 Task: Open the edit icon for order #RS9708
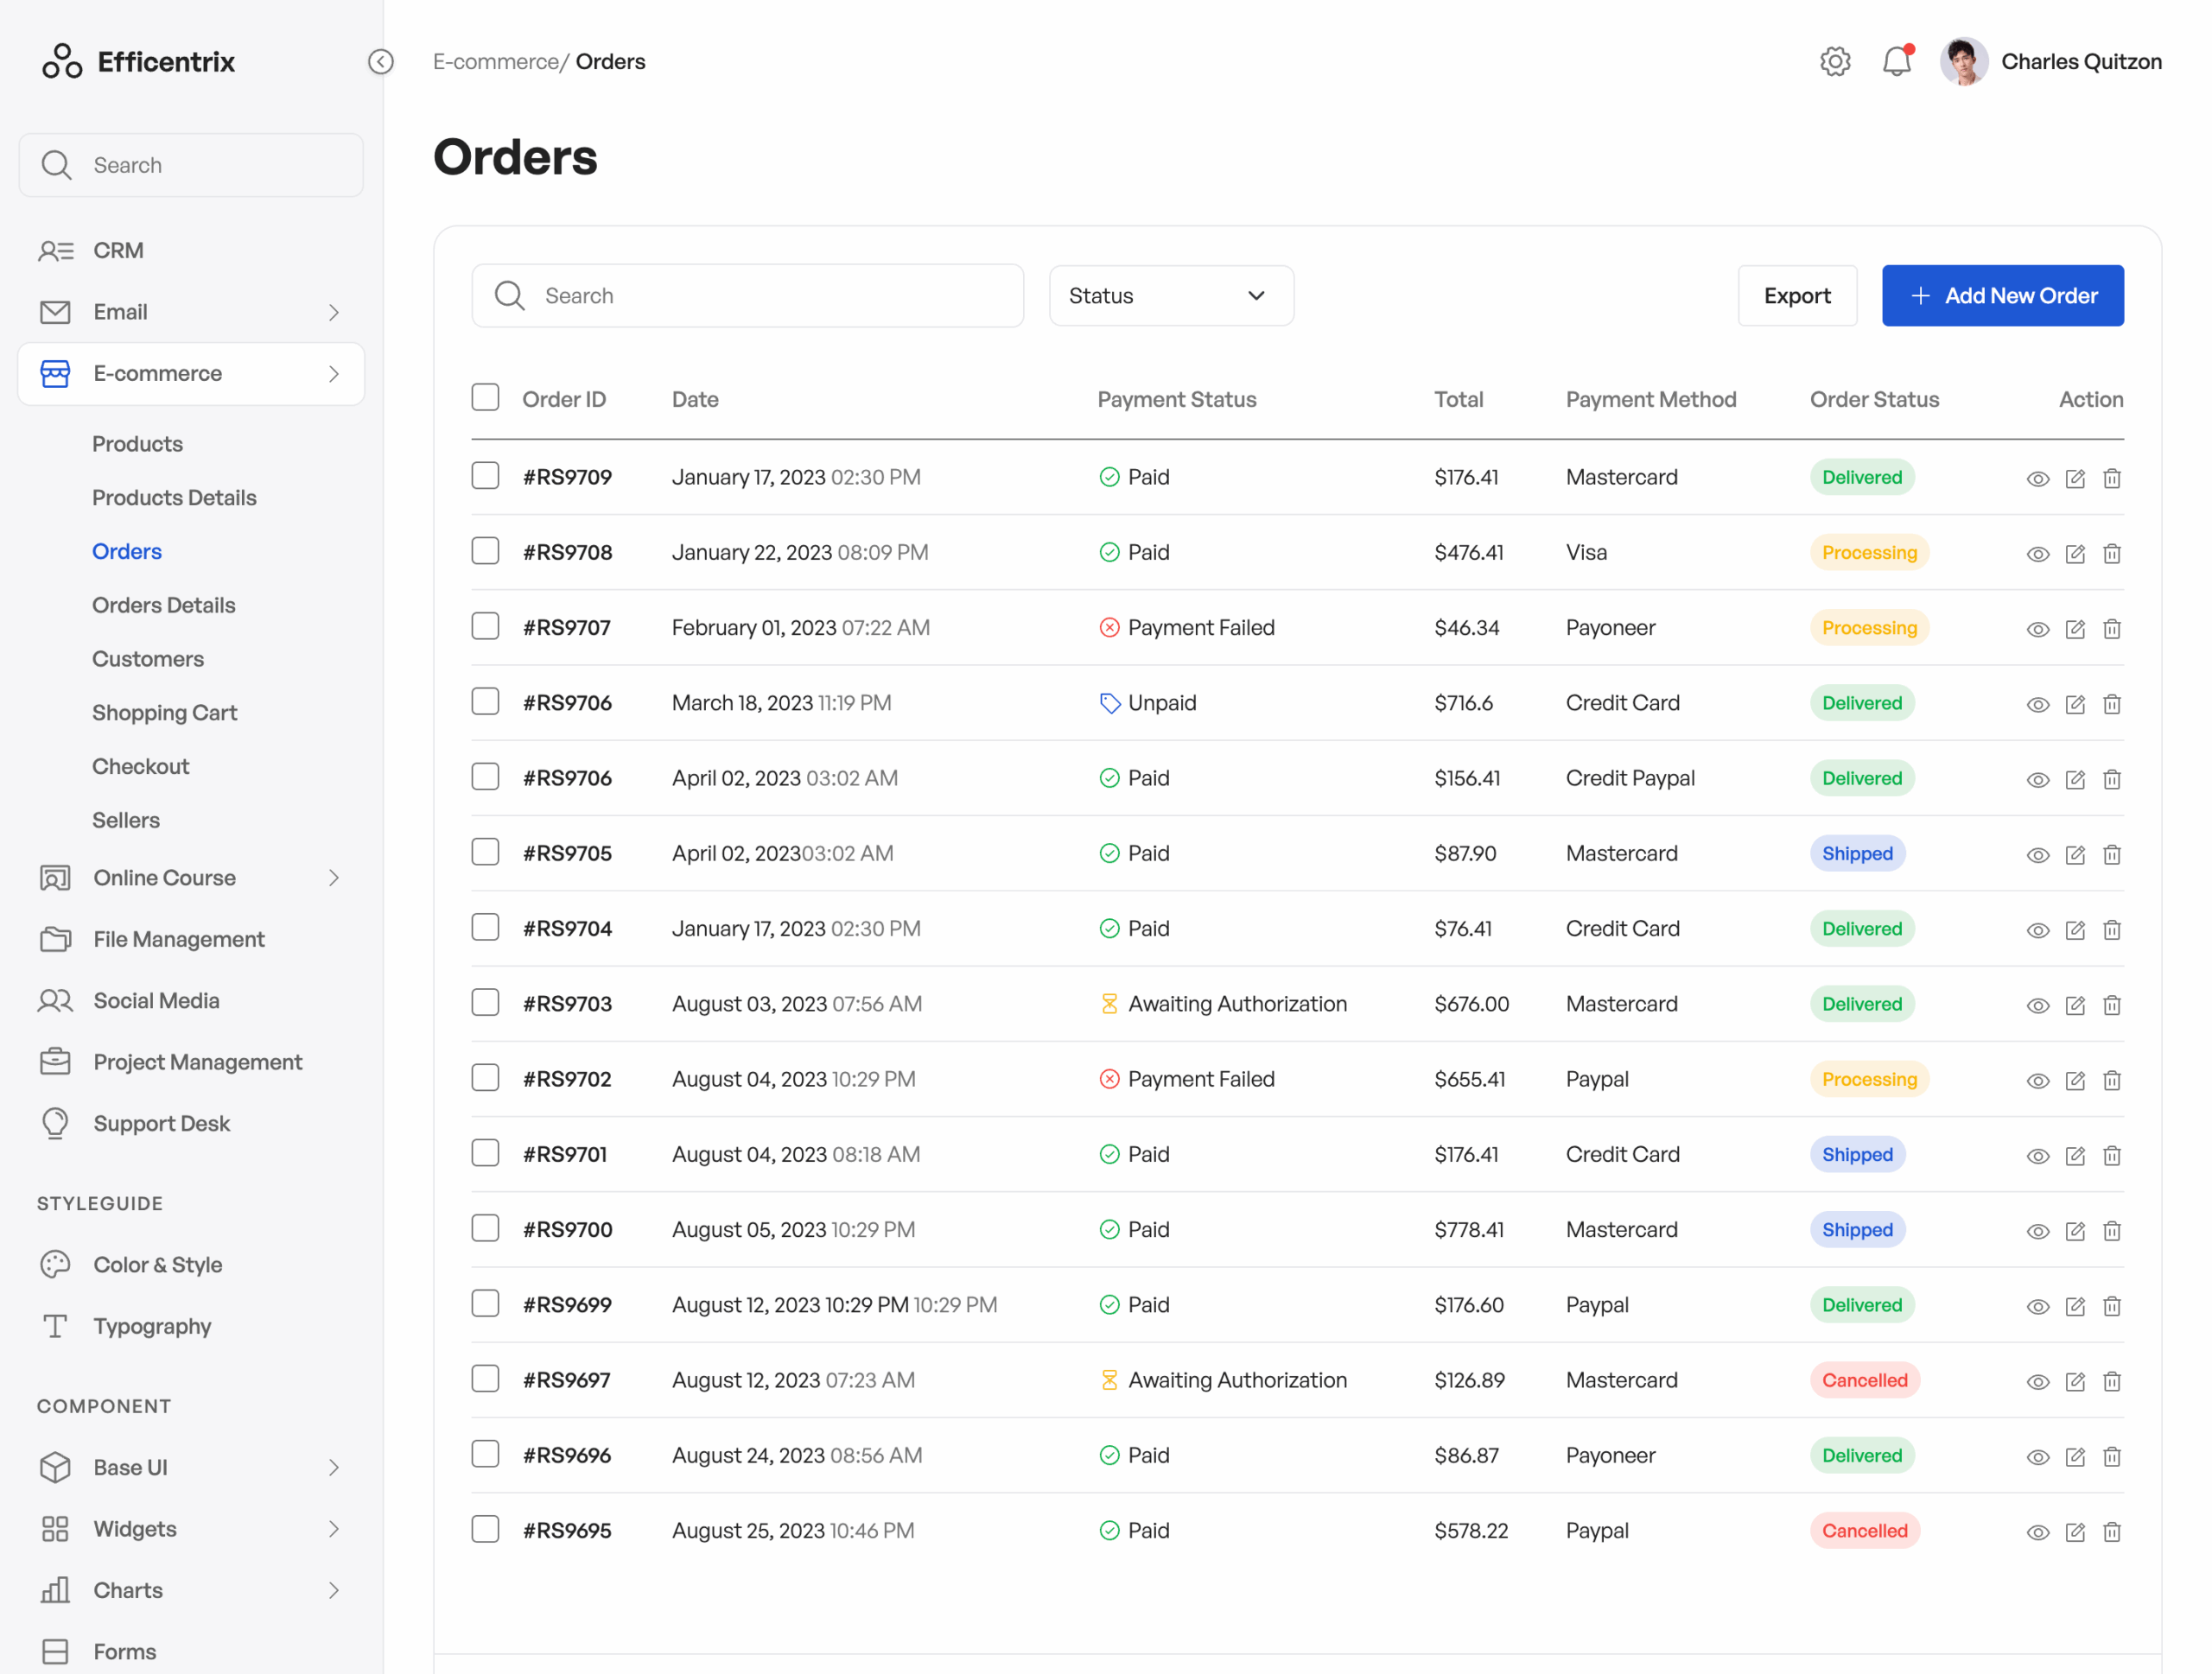click(x=2075, y=553)
